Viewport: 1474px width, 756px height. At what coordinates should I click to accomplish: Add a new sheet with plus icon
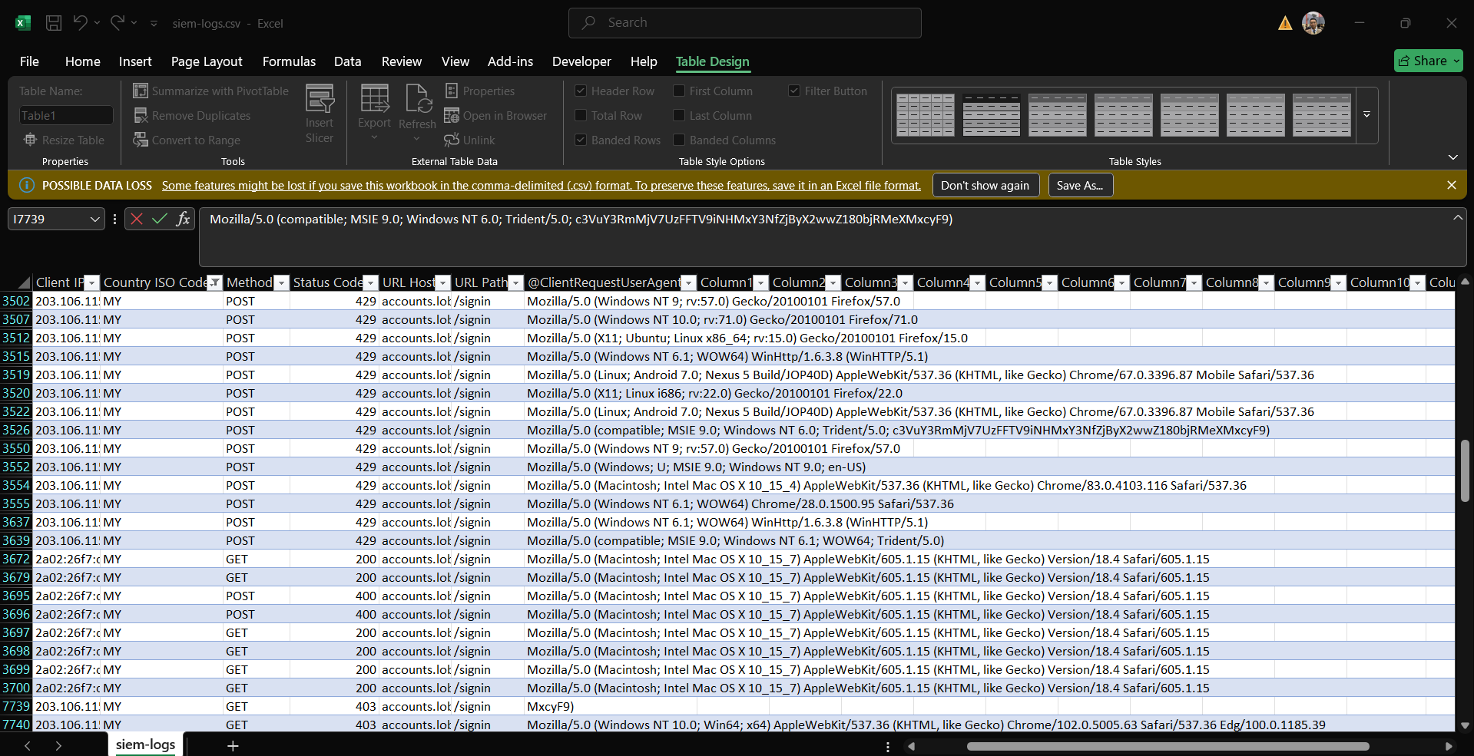pyautogui.click(x=233, y=745)
